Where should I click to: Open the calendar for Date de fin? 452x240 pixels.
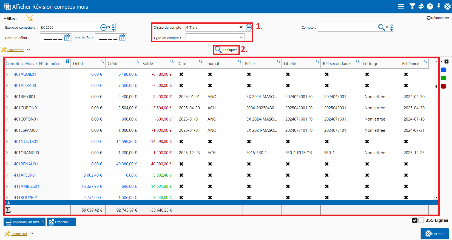coord(122,38)
